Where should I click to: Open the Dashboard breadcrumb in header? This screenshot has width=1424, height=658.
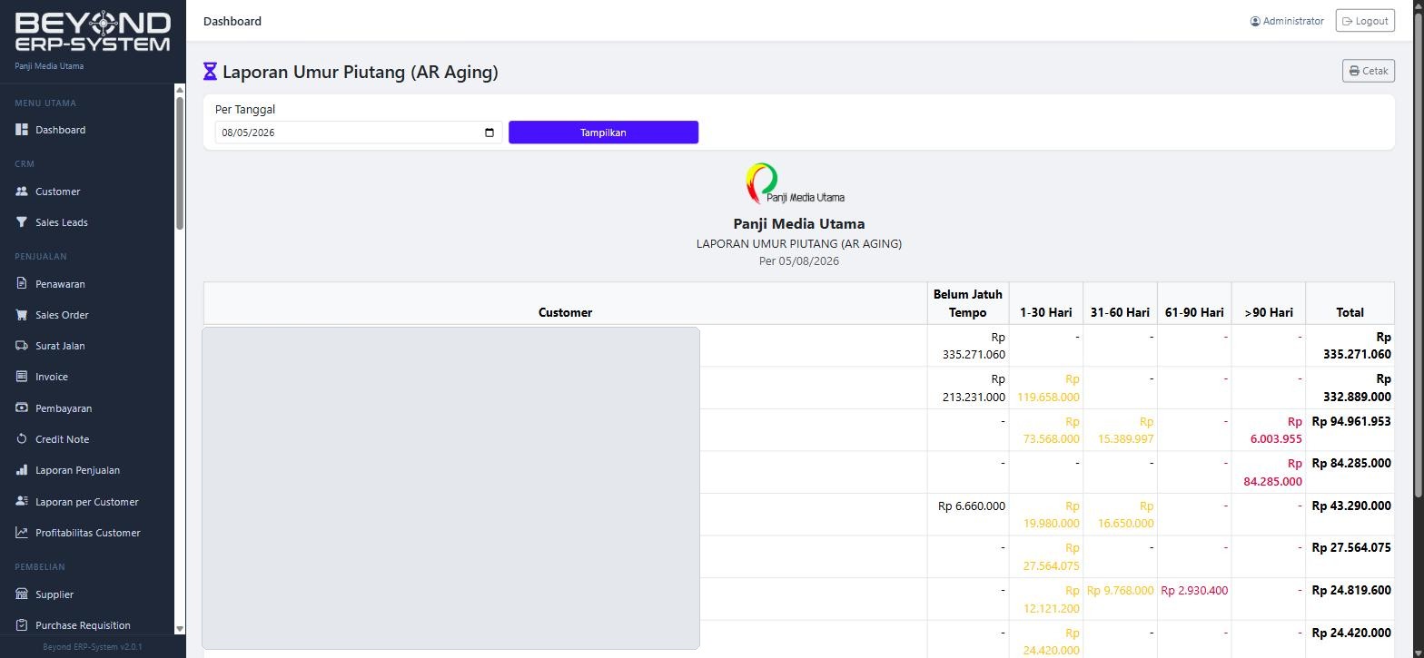[x=232, y=21]
